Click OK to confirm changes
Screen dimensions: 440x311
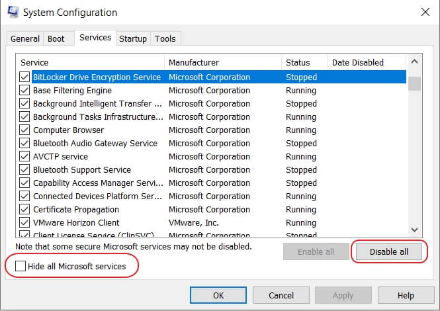coord(218,295)
